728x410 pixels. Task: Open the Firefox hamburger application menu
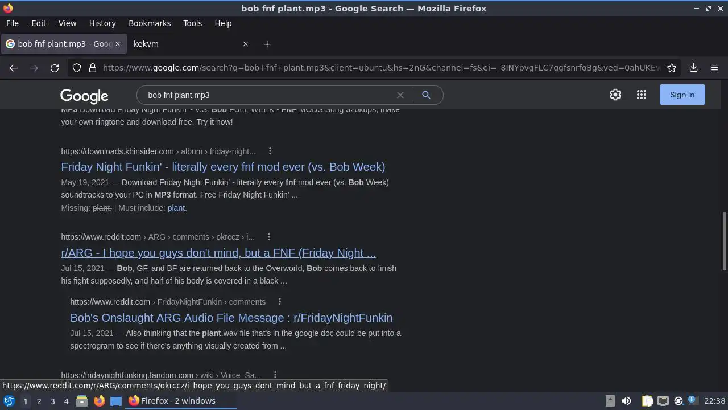point(714,68)
